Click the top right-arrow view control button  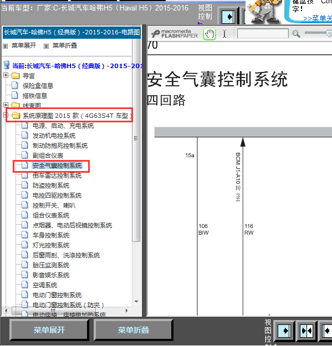[x=228, y=17]
